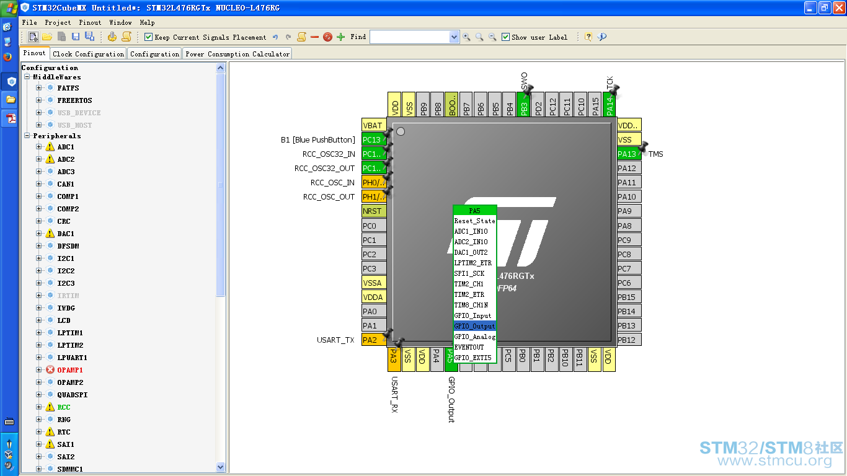847x476 pixels.
Task: Choose GPIO_EXTI5 in PA5 popup
Action: pyautogui.click(x=475, y=358)
